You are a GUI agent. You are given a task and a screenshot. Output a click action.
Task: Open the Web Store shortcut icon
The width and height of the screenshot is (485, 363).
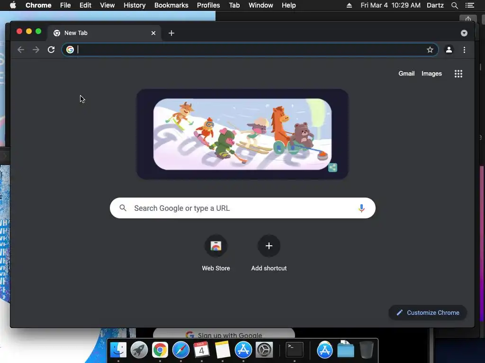(x=216, y=246)
